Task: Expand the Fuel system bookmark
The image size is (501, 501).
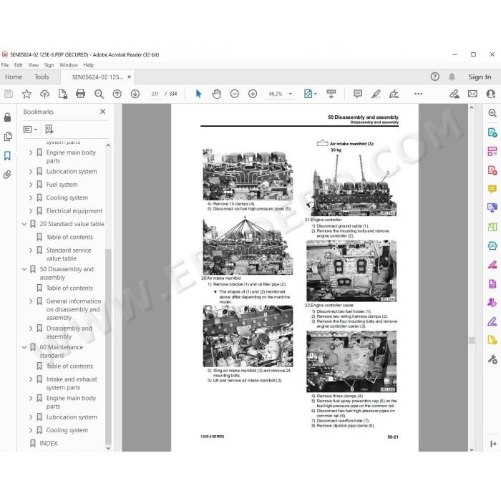Action: coord(31,185)
